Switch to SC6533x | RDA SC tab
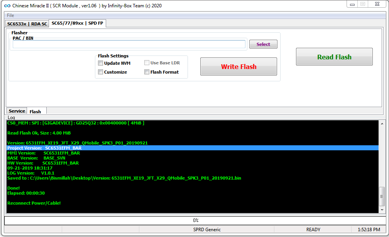 pyautogui.click(x=27, y=24)
